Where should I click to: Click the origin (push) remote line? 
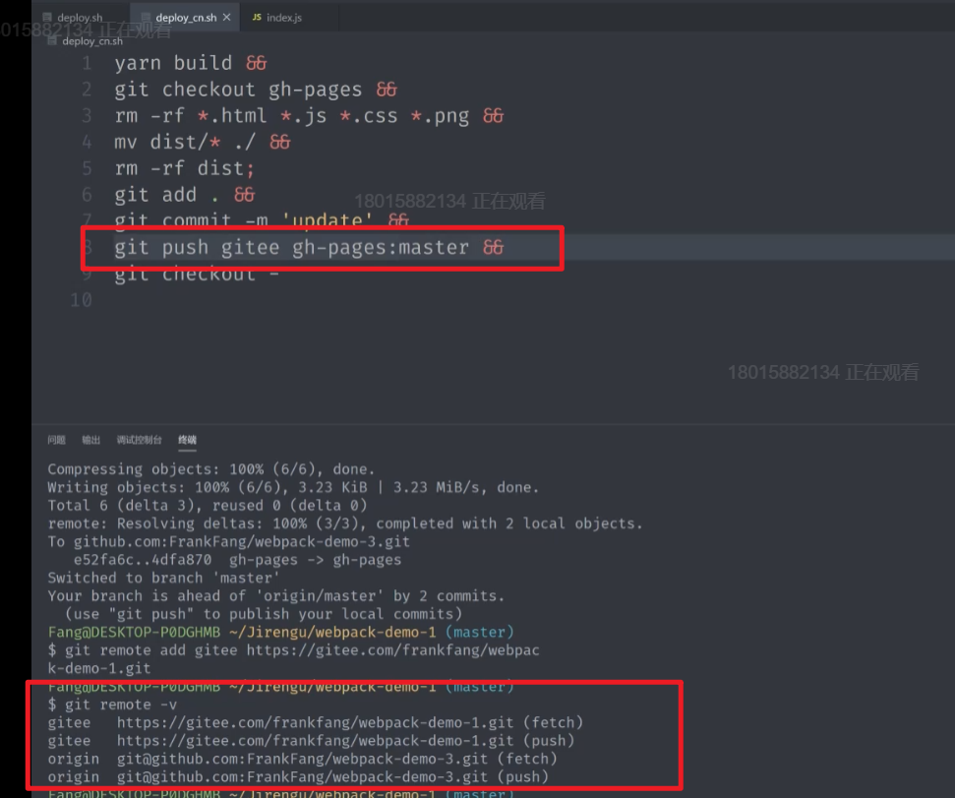298,776
